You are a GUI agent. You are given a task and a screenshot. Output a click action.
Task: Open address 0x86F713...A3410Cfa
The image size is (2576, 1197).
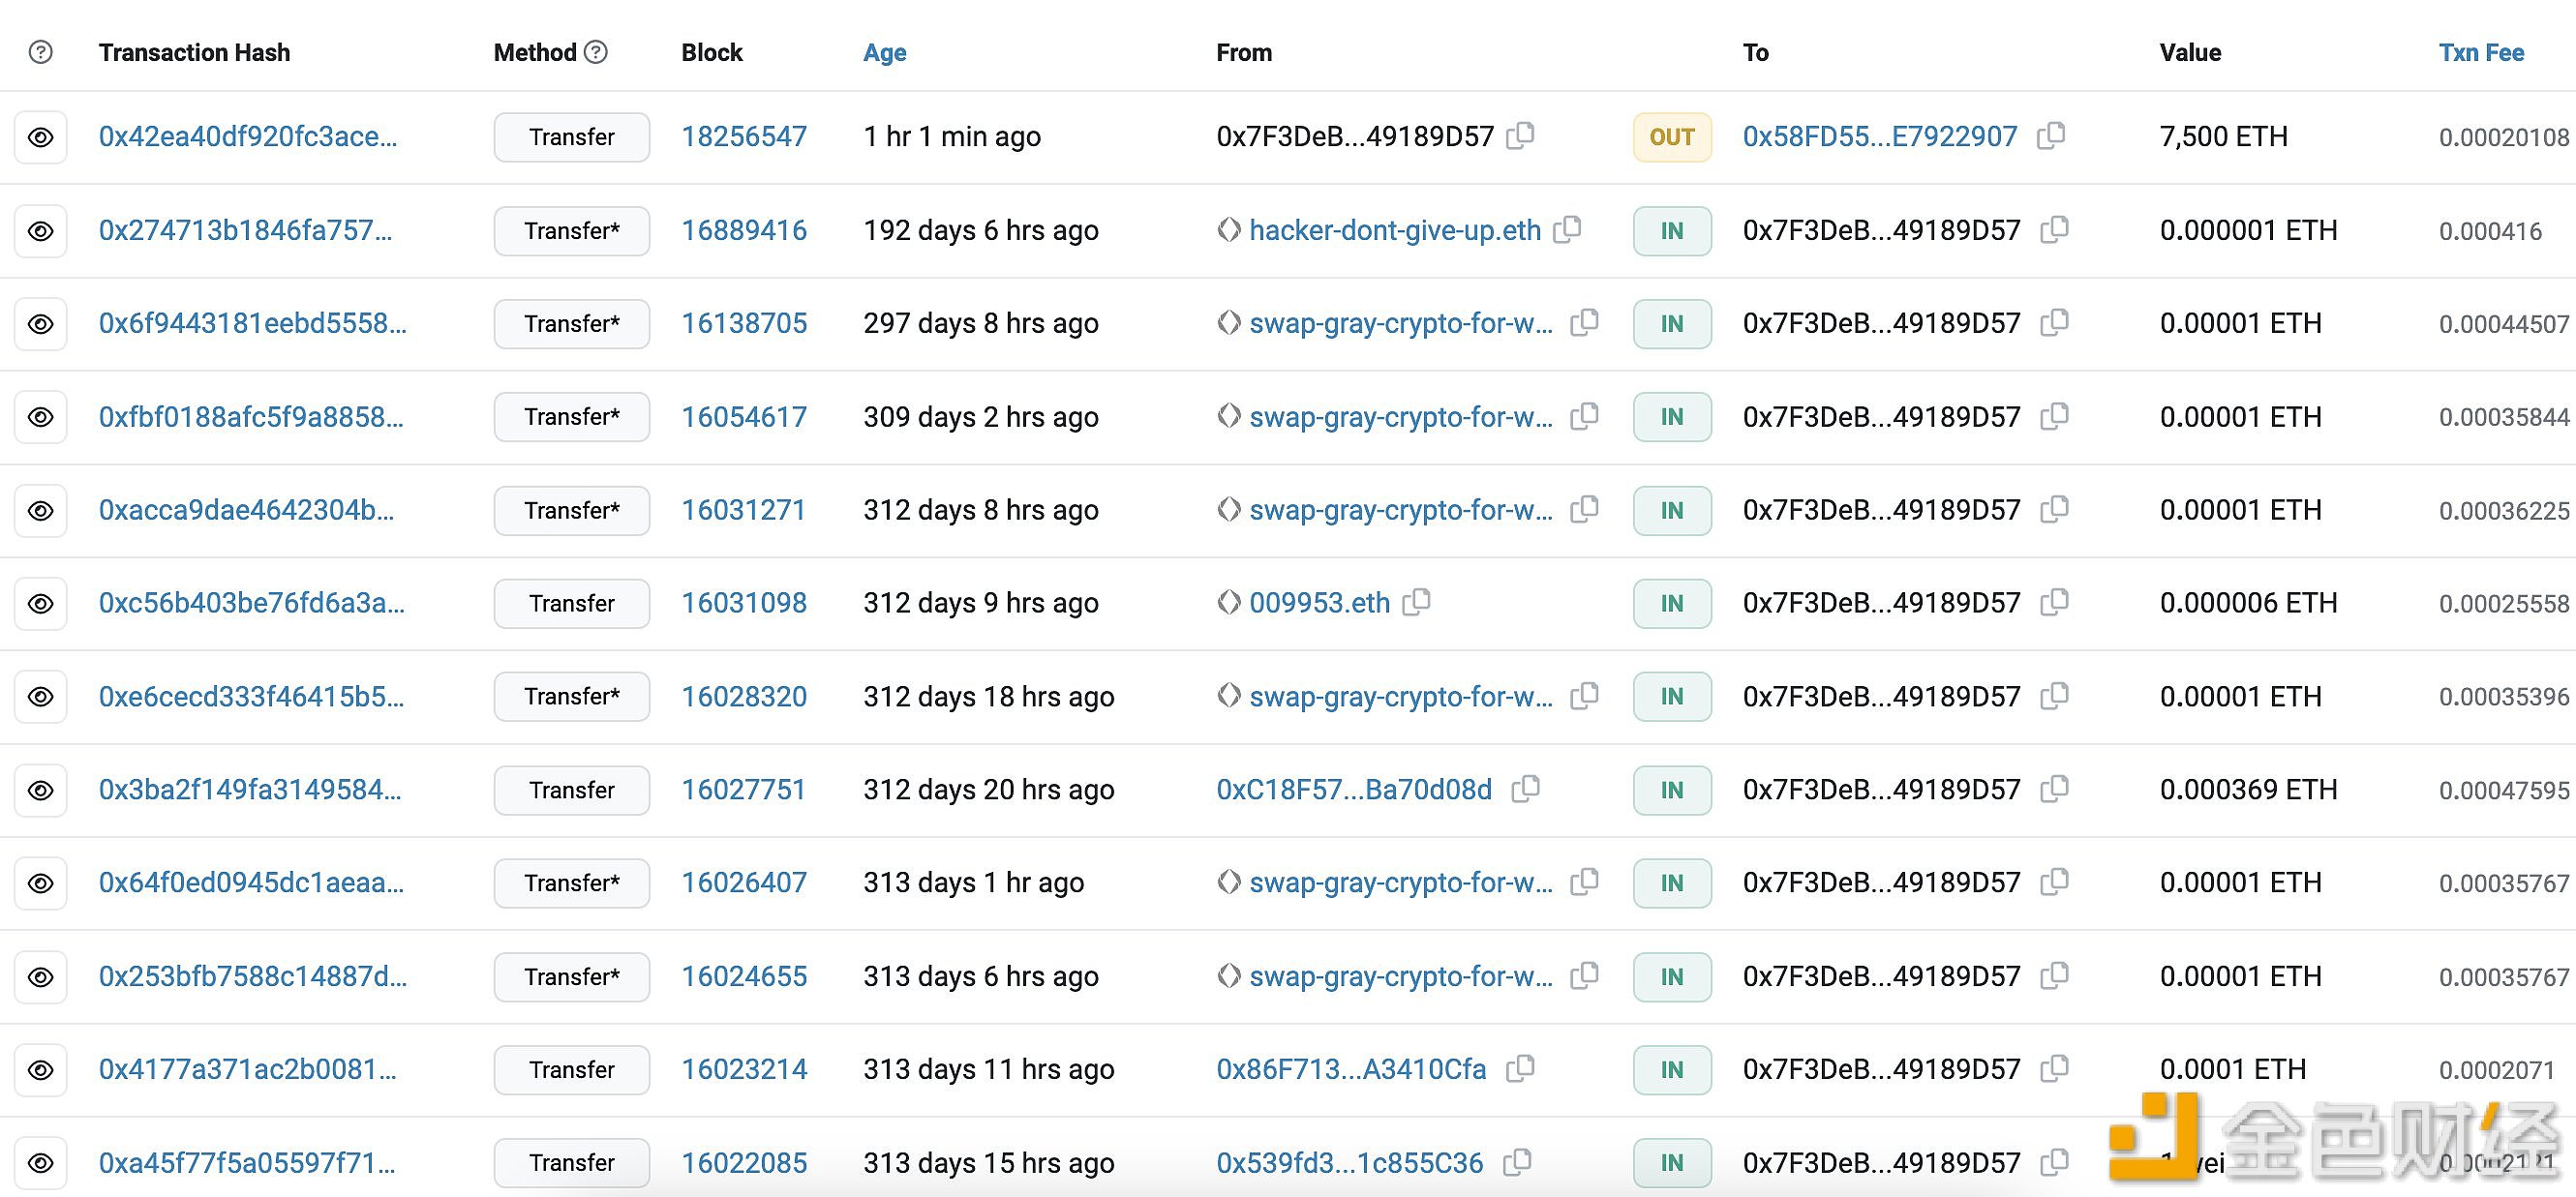pyautogui.click(x=1351, y=1069)
